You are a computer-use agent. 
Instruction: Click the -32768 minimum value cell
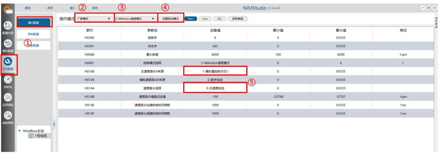pos(278,96)
